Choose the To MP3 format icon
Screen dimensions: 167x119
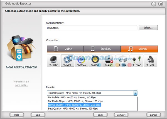click(x=67, y=61)
